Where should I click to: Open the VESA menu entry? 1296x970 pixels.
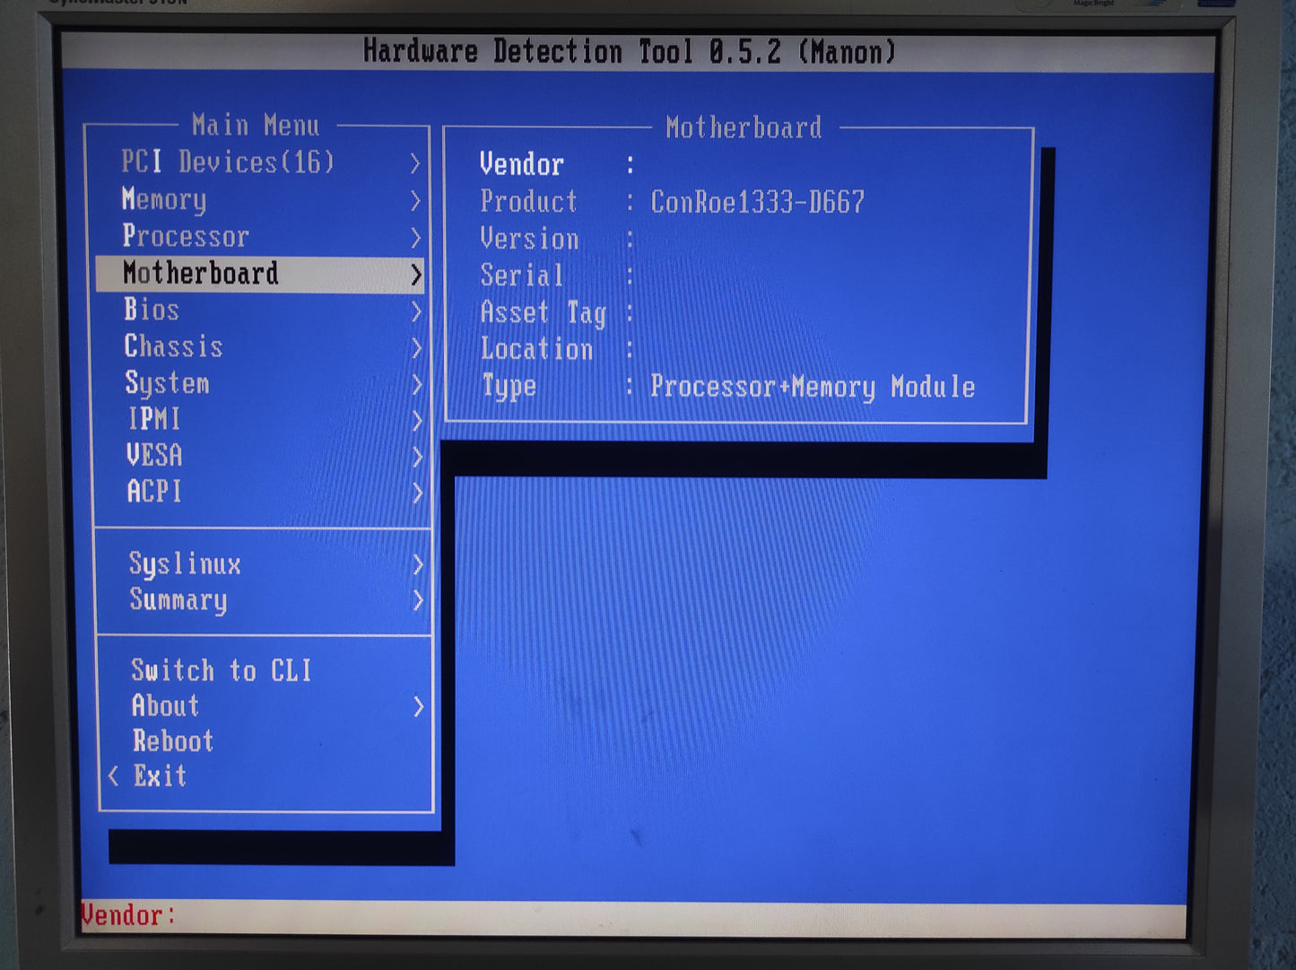[154, 456]
